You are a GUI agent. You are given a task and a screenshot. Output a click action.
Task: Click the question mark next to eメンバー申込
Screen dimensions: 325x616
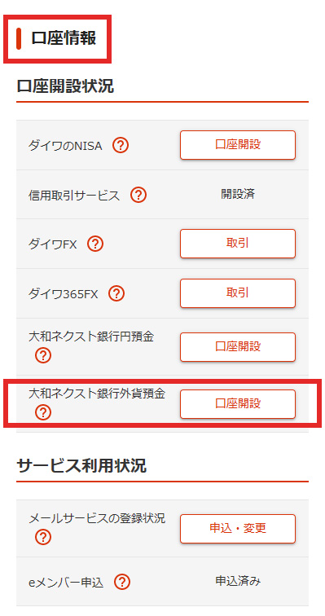tap(122, 582)
